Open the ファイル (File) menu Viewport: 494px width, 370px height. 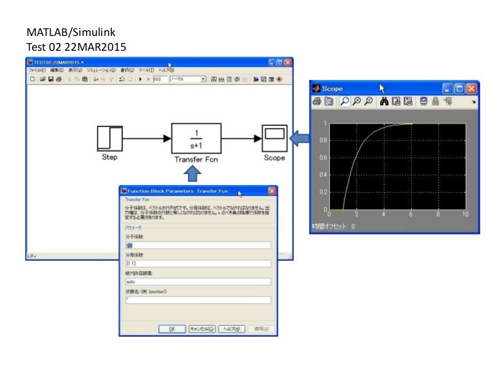coord(37,70)
